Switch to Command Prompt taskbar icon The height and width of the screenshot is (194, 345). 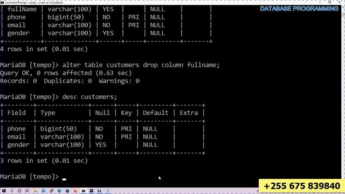(84, 191)
